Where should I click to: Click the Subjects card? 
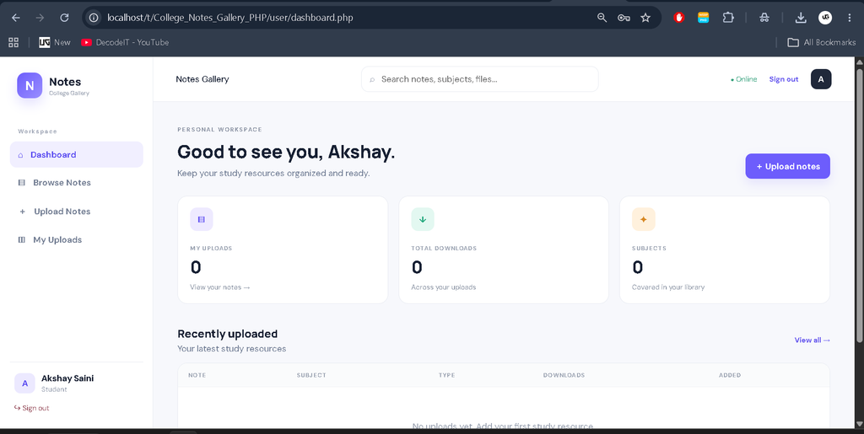click(725, 249)
